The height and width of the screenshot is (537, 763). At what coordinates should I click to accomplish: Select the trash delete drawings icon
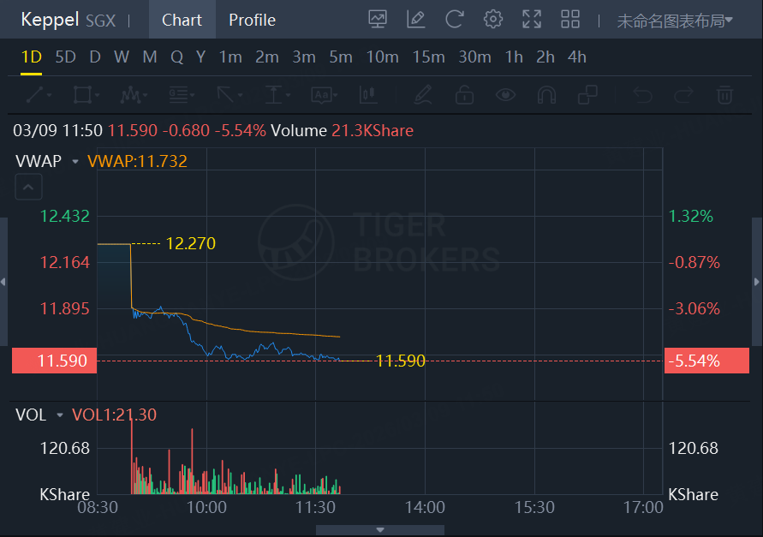point(724,94)
